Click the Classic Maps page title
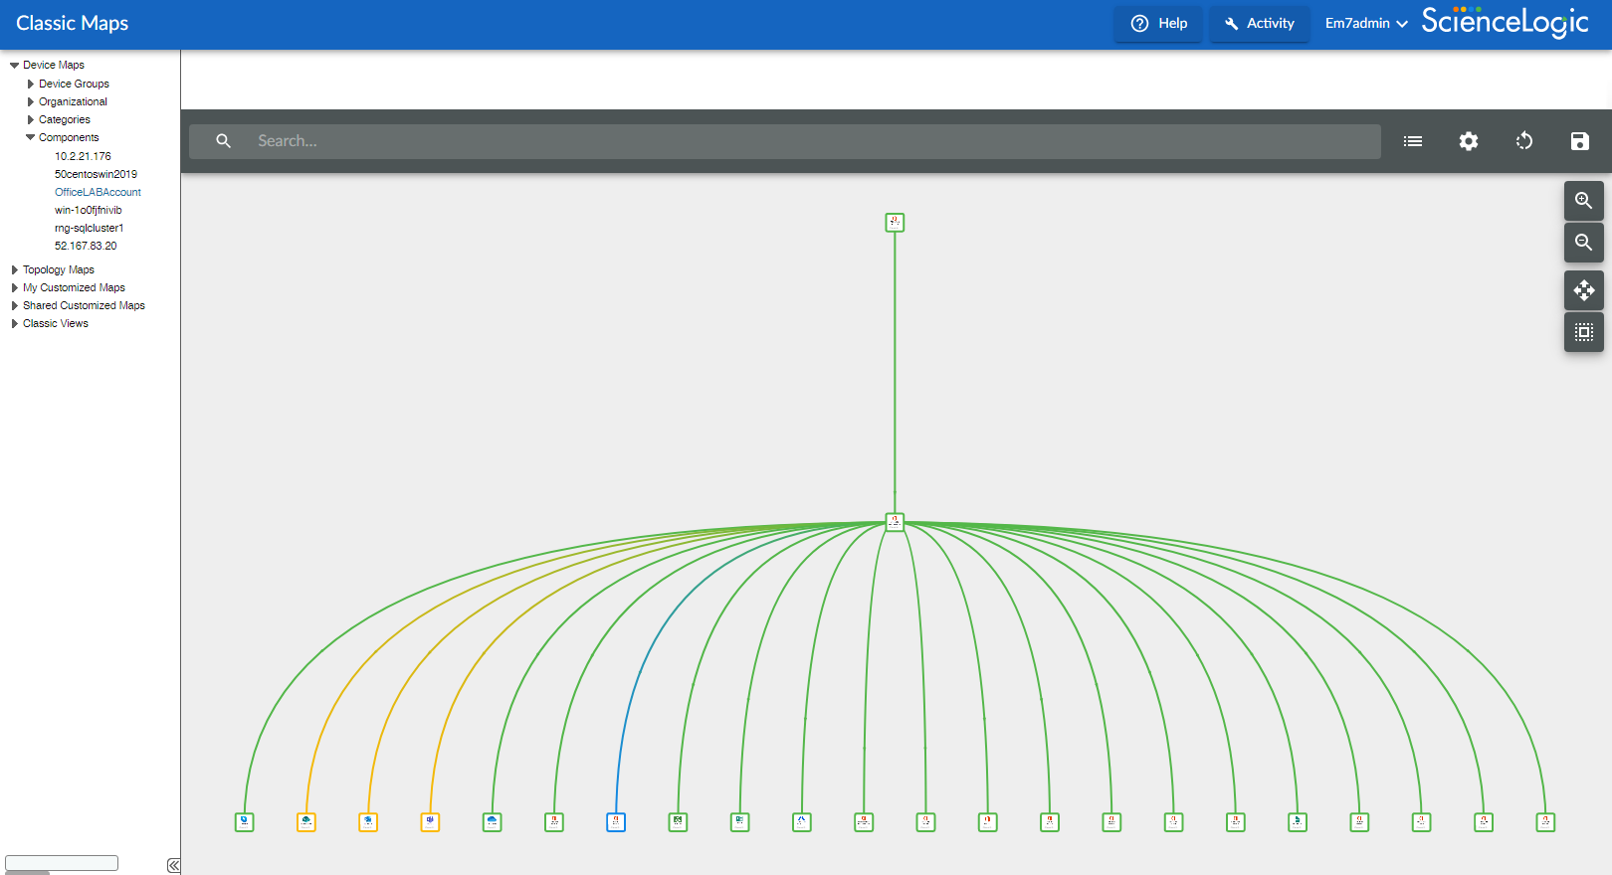 coord(73,23)
